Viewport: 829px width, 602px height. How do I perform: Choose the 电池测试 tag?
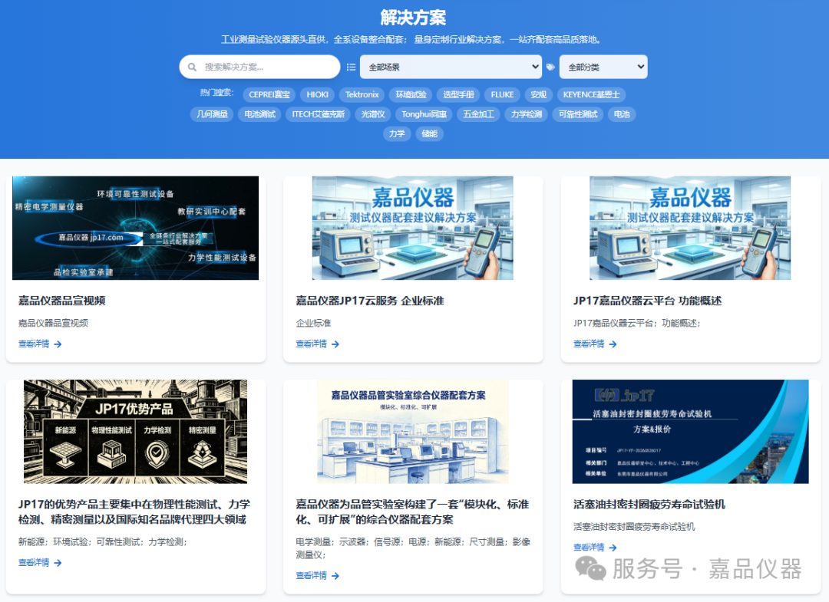click(259, 114)
